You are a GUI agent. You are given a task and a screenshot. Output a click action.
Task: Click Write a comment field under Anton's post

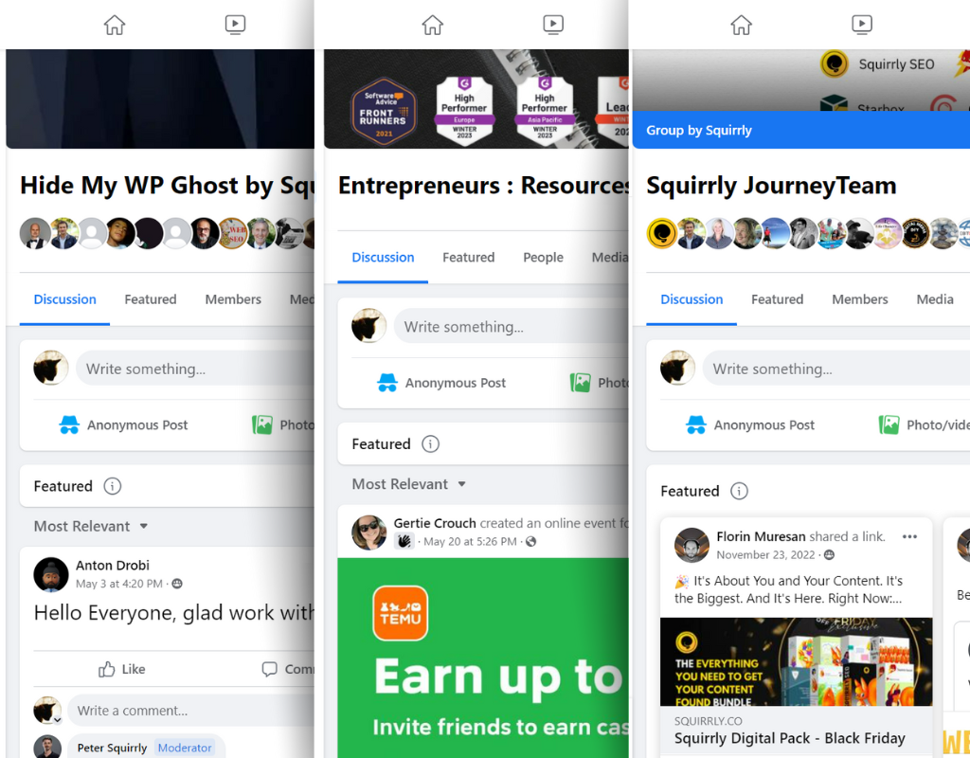(x=191, y=711)
